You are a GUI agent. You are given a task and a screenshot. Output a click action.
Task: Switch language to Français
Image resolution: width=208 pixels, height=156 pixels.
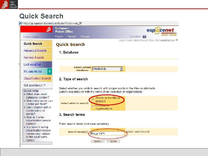click(85, 36)
